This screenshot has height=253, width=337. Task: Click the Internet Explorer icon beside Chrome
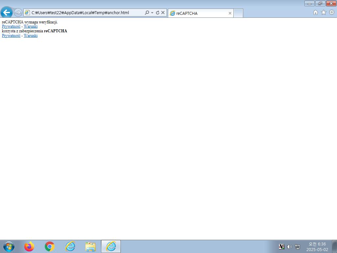[x=70, y=246]
